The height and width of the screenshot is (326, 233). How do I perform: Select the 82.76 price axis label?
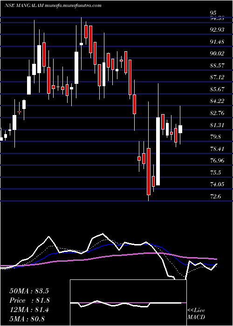(x=217, y=113)
